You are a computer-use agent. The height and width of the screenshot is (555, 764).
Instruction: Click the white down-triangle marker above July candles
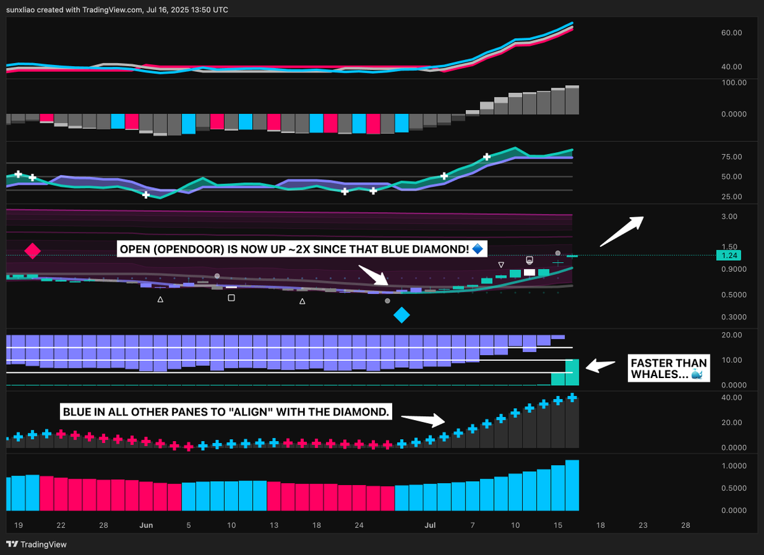[501, 264]
